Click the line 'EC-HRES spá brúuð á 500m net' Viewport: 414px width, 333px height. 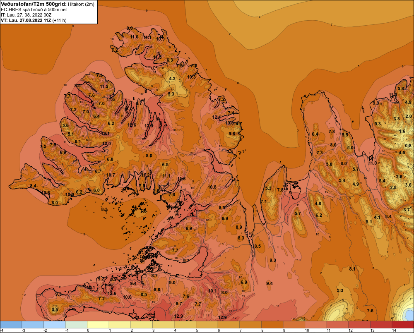[x=34, y=10]
